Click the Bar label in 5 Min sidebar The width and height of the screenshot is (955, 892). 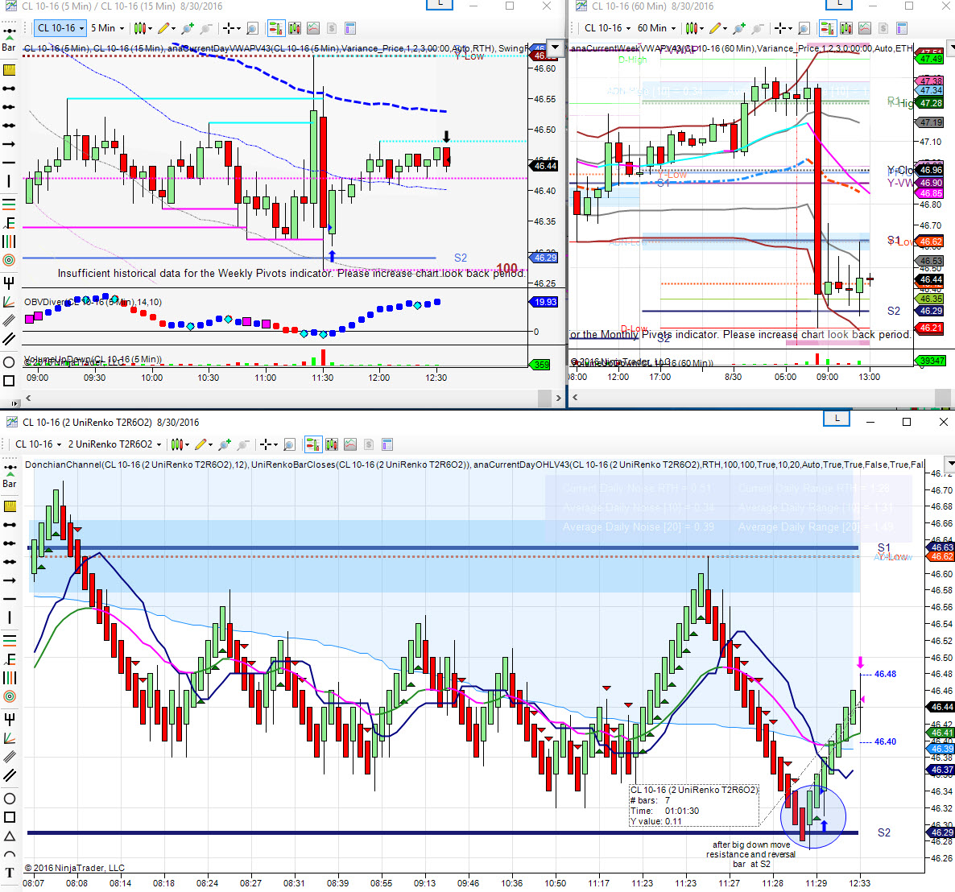9,47
